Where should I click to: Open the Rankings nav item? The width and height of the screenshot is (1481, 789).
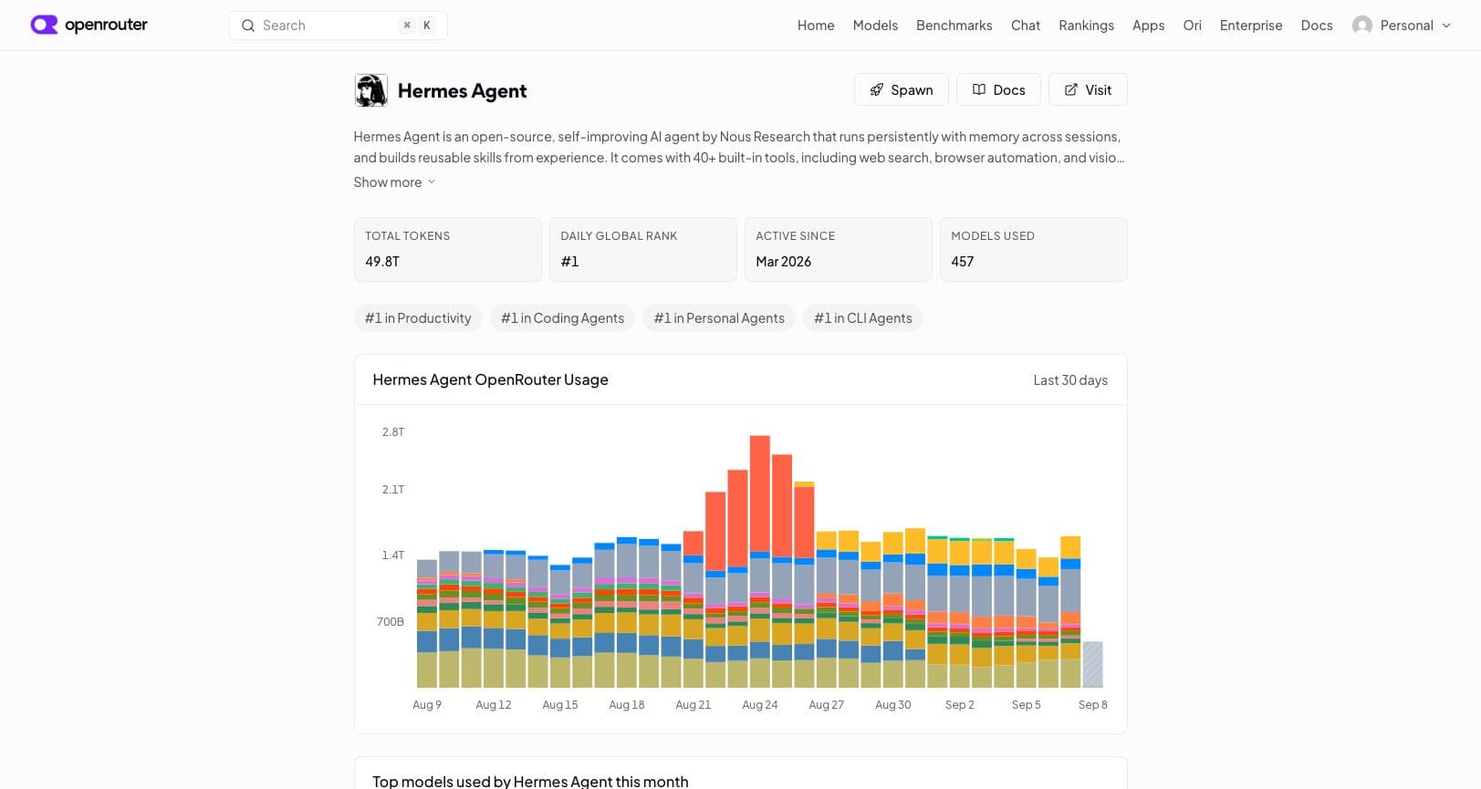pyautogui.click(x=1086, y=26)
